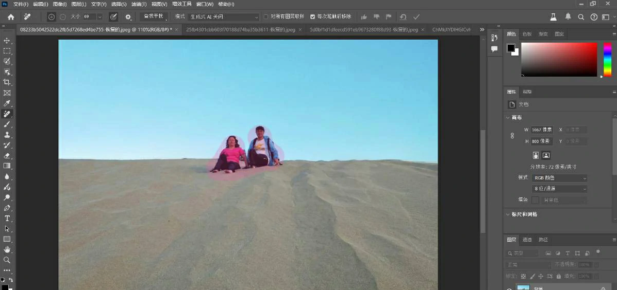Click the report flag icon
This screenshot has height=290, width=617.
pyautogui.click(x=389, y=17)
